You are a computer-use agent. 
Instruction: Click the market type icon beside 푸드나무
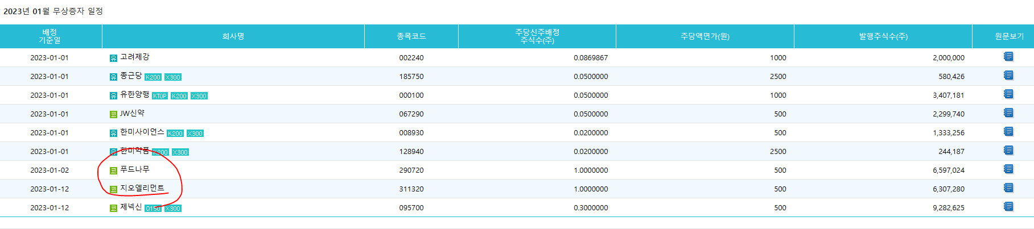(x=113, y=170)
